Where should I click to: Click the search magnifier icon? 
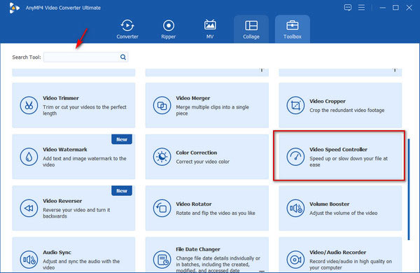pyautogui.click(x=123, y=57)
